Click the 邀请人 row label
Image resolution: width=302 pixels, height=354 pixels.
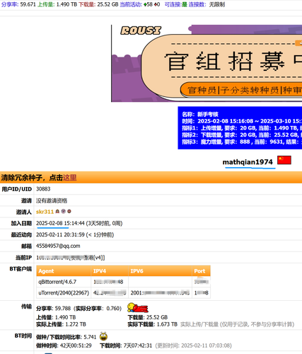(24, 212)
